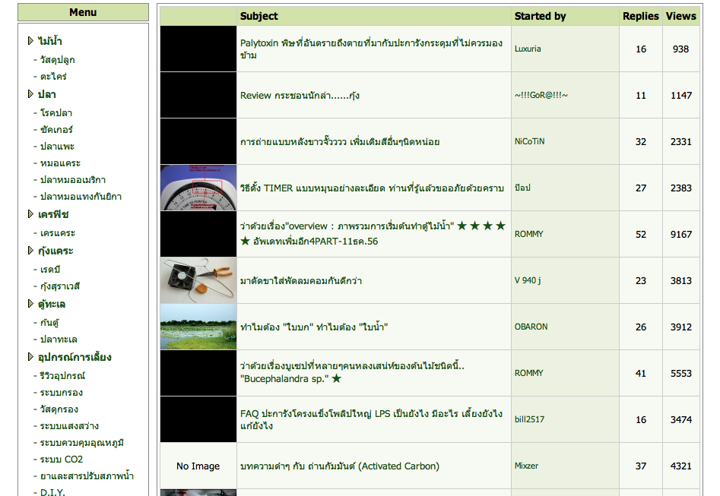Open FAQ ปะการัง LPS topic
Screen dimensions: 720x496
pos(371,419)
